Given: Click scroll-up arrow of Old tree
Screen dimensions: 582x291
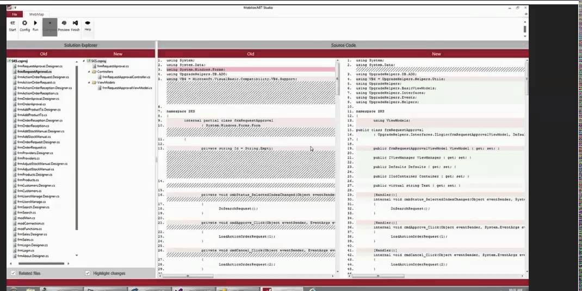Looking at the screenshot, I should click(77, 61).
